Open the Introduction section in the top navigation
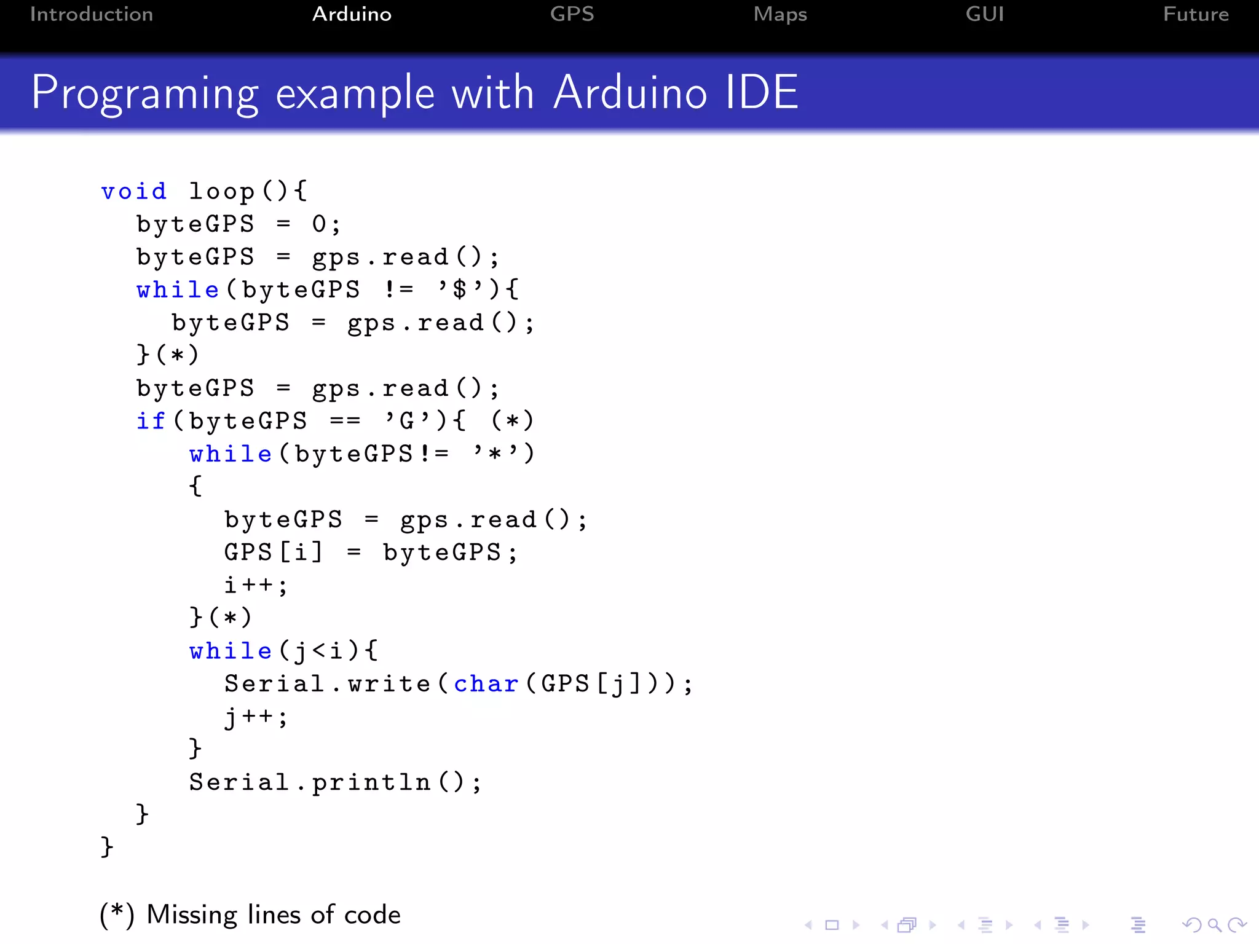 click(x=92, y=14)
